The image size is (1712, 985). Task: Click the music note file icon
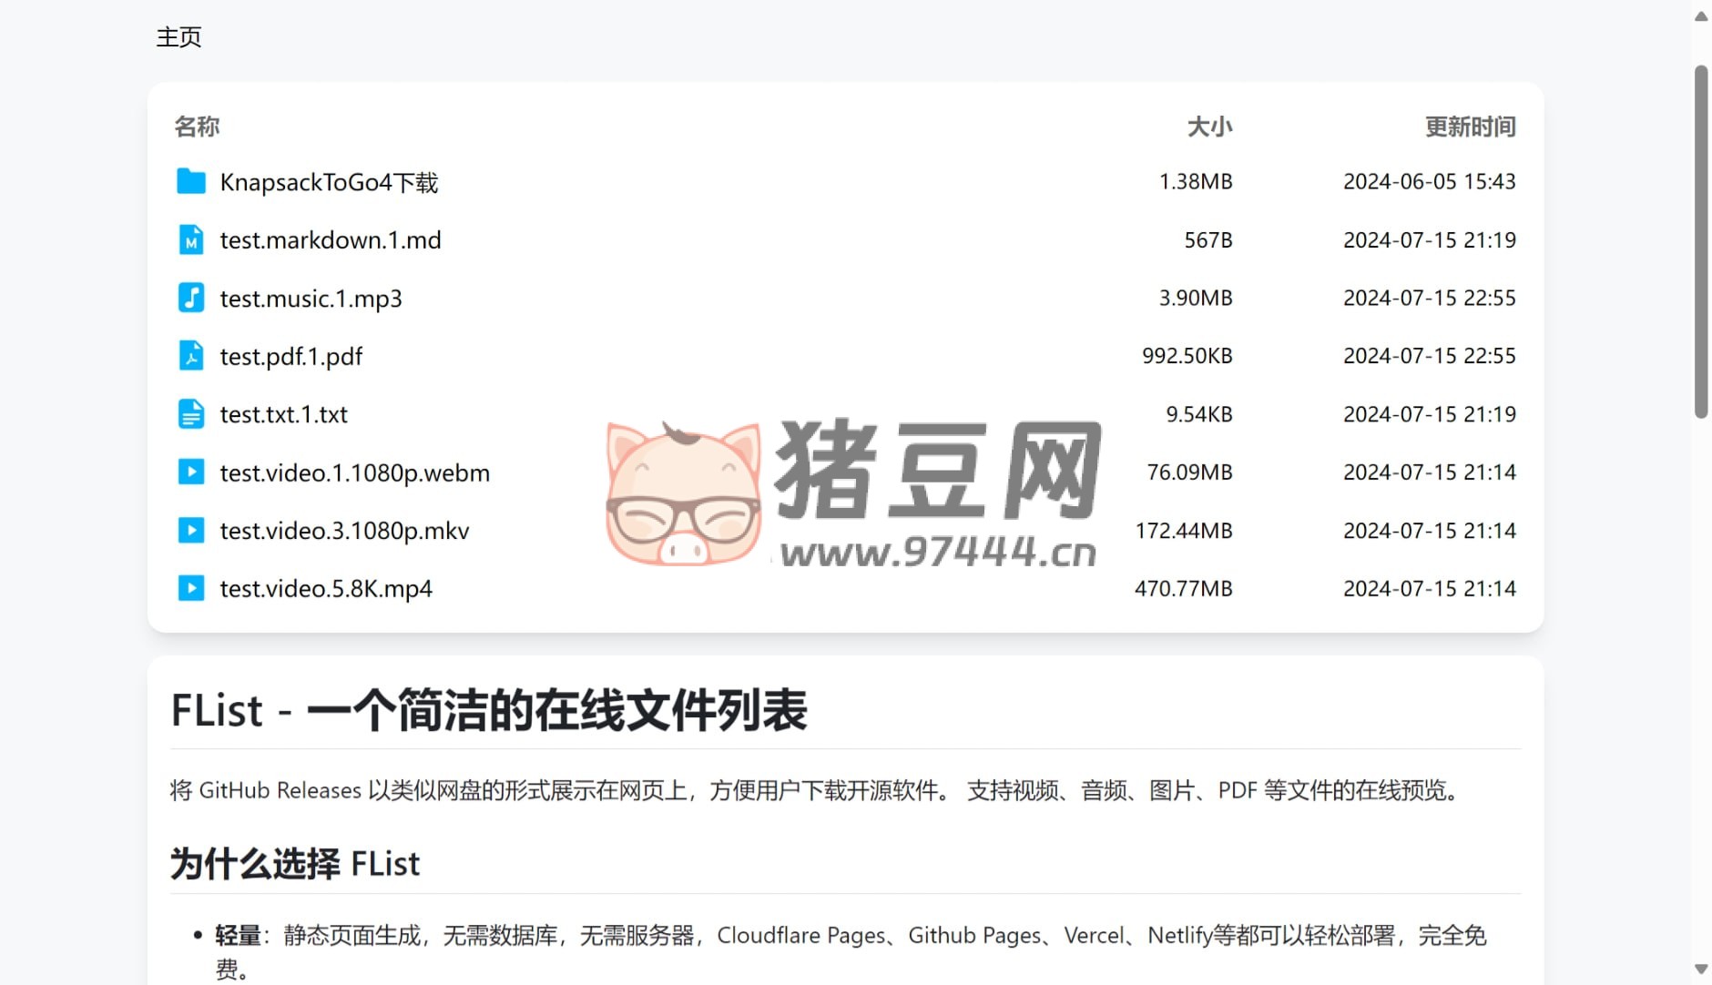click(x=190, y=298)
